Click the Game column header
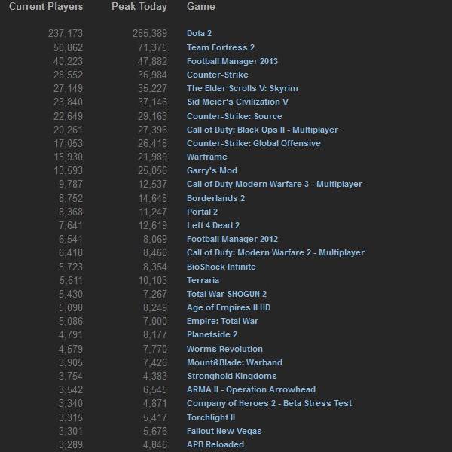The width and height of the screenshot is (452, 452). (x=201, y=6)
